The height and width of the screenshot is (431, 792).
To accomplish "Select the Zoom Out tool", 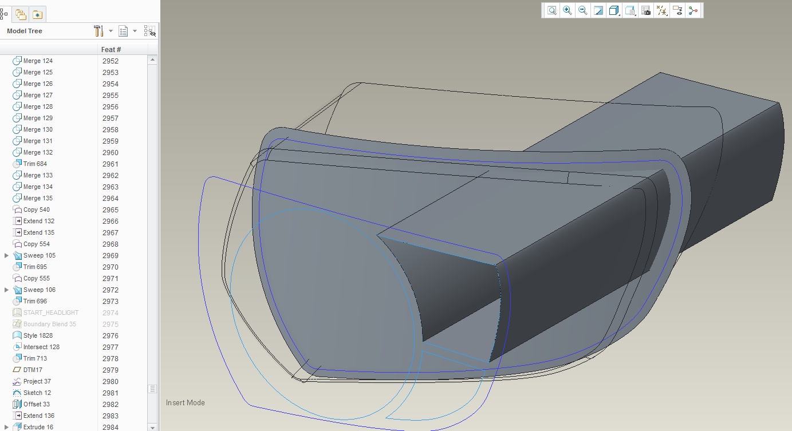I will (x=583, y=10).
